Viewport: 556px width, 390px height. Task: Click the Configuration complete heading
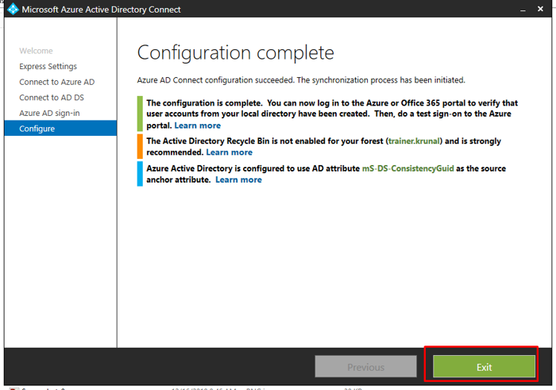235,53
